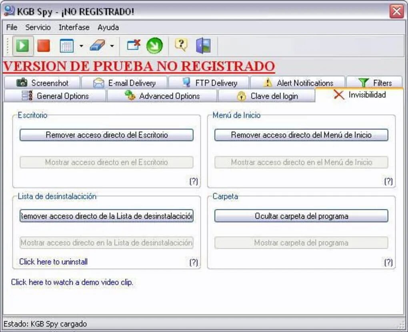Viewport: 408px width, 332px height.
Task: Expand the calendar icon dropdown arrow
Action: pyautogui.click(x=81, y=46)
